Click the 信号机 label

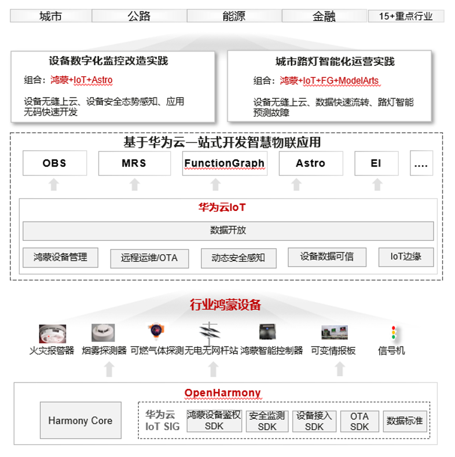[391, 351]
